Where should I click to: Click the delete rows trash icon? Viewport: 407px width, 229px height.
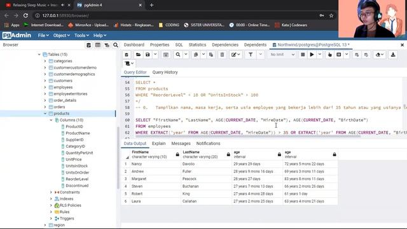point(222,55)
